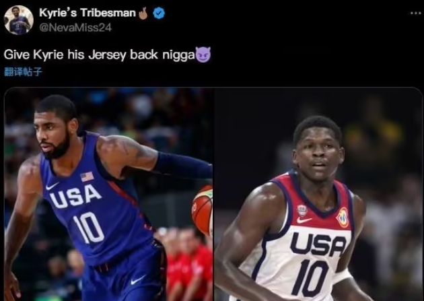
Task: Open the right photo with white USA jersey
Action: pos(318,194)
